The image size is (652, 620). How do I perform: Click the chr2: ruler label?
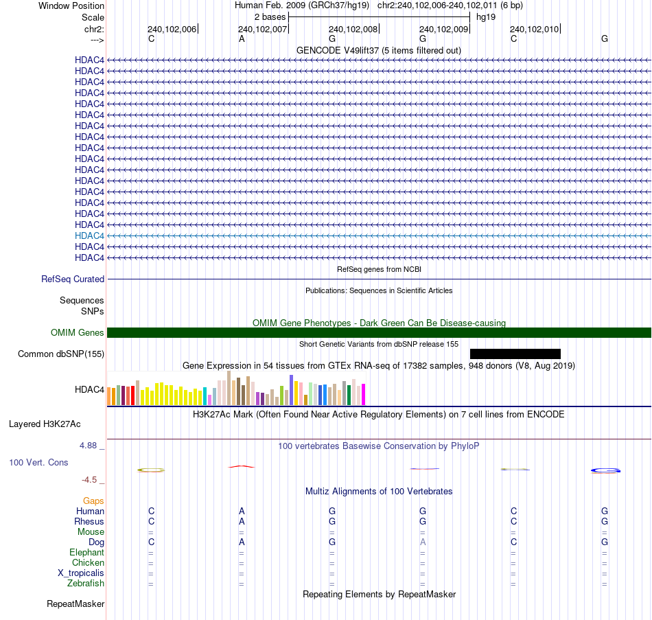point(94,29)
